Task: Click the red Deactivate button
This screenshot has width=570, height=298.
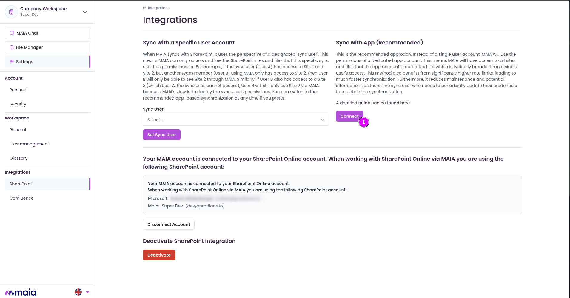Action: coord(159,255)
